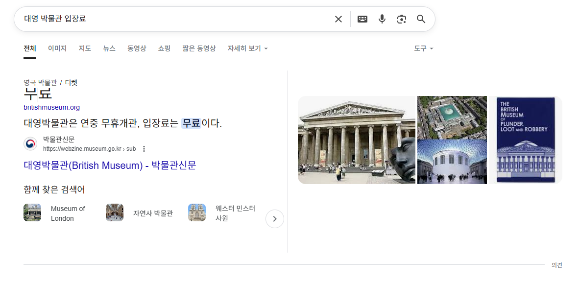Open the 영국 박물관 breadcrumb link
Image resolution: width=579 pixels, height=282 pixels.
[40, 82]
